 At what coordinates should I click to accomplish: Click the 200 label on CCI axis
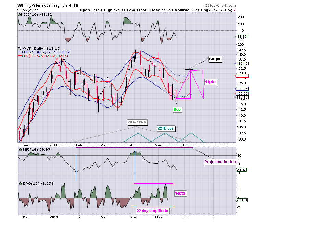(x=241, y=17)
